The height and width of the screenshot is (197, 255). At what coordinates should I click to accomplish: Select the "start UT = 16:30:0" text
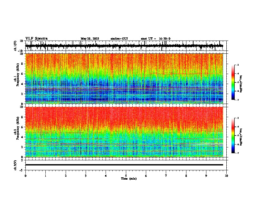tap(156, 39)
